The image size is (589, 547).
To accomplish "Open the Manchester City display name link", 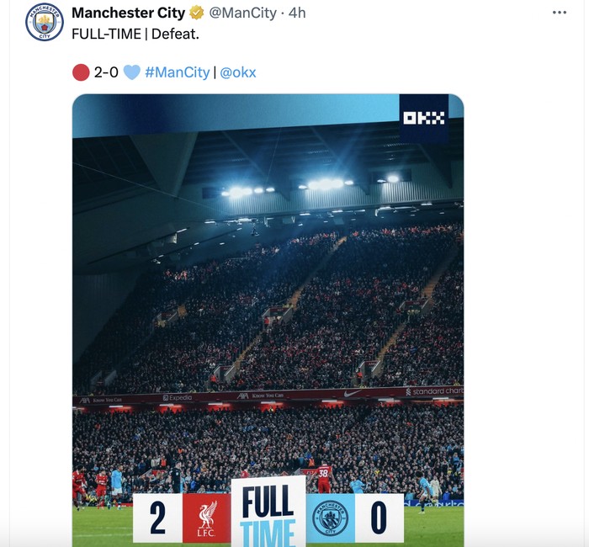I will point(129,13).
